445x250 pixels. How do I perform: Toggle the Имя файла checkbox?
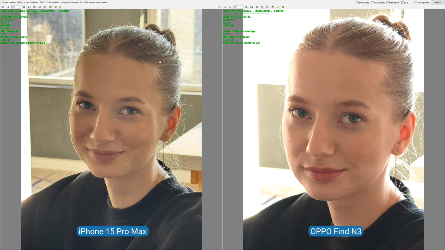(x=387, y=3)
